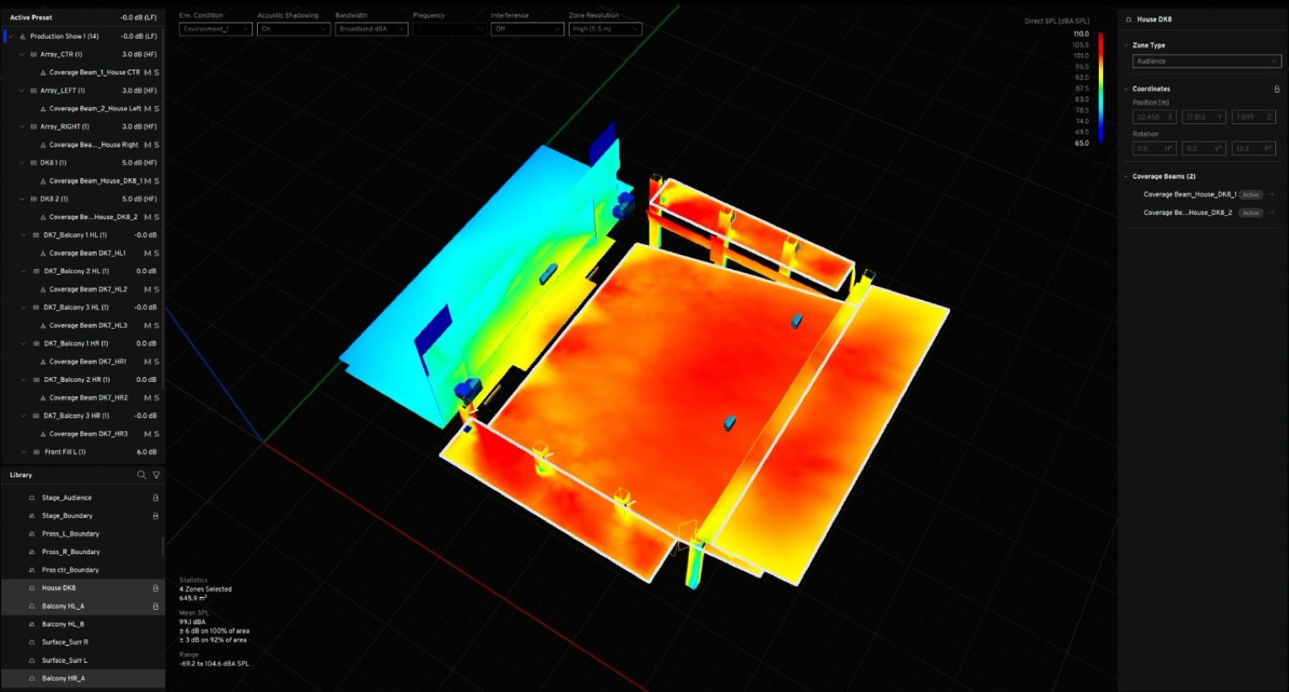1289x692 pixels.
Task: Open the Library filter icon
Action: click(156, 475)
